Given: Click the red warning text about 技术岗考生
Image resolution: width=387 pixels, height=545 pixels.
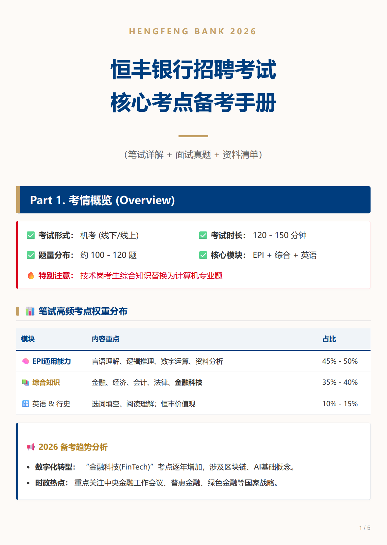Looking at the screenshot, I should click(x=151, y=276).
